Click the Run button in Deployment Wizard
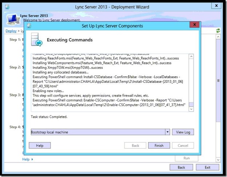Viewport: 227px width, 177px height. click(187, 158)
